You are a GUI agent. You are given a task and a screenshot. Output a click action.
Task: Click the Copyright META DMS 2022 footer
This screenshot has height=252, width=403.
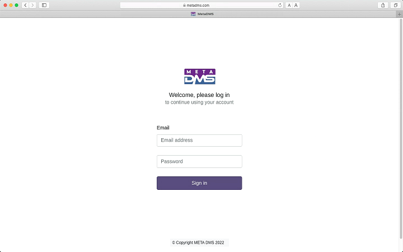click(198, 242)
